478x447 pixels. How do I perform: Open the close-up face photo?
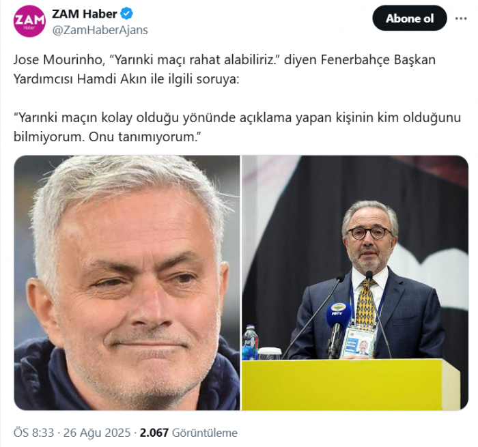click(x=127, y=283)
